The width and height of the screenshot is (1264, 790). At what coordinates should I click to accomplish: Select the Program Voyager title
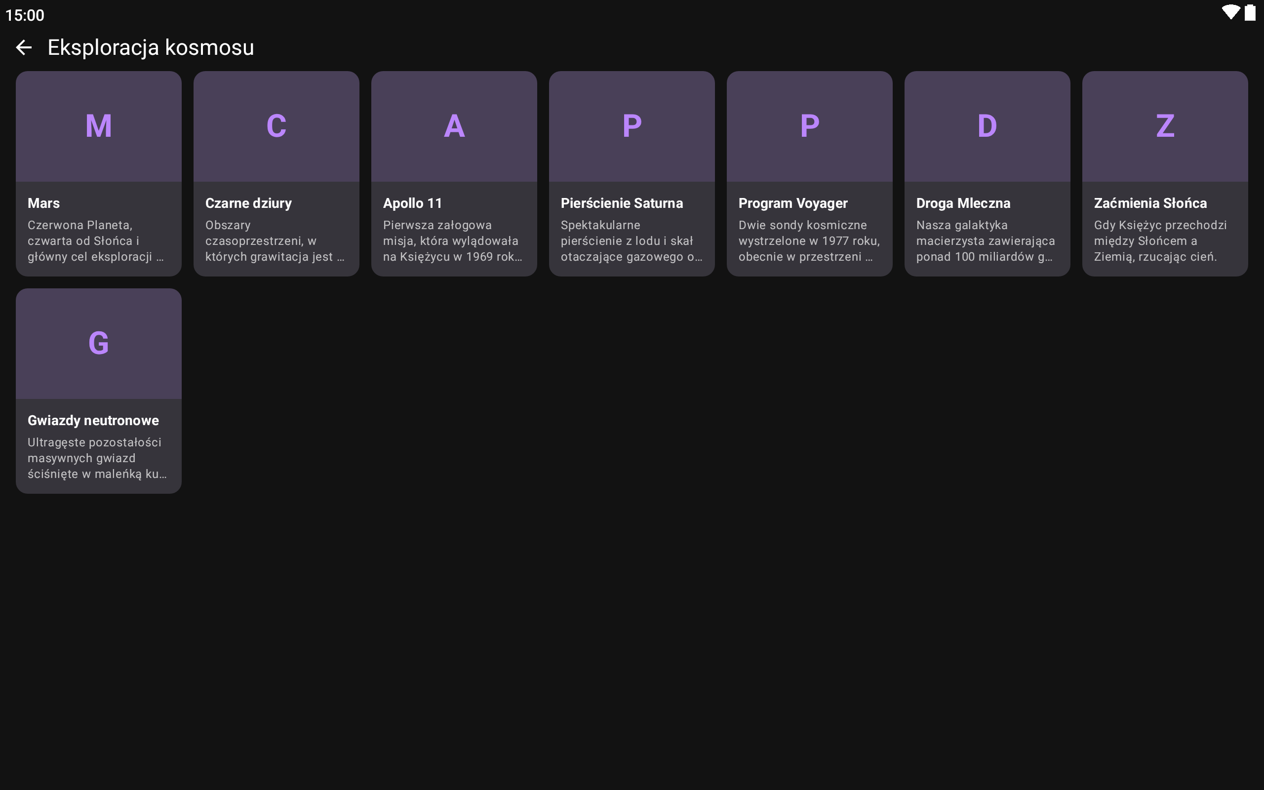tap(792, 203)
